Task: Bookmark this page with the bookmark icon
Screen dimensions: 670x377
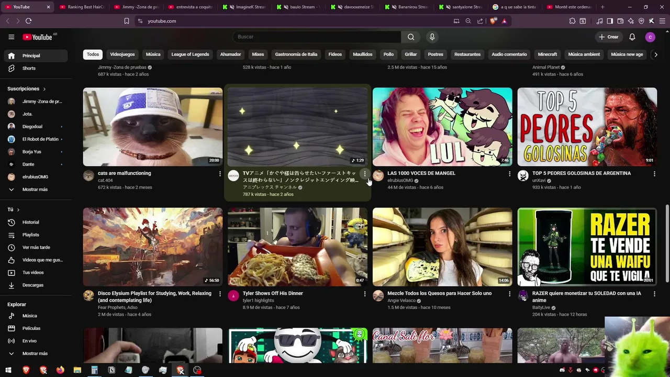Action: click(126, 21)
